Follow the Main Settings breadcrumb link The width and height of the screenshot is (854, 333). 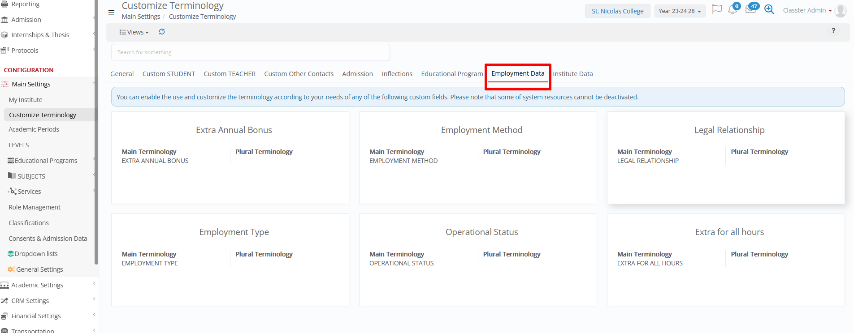[141, 17]
